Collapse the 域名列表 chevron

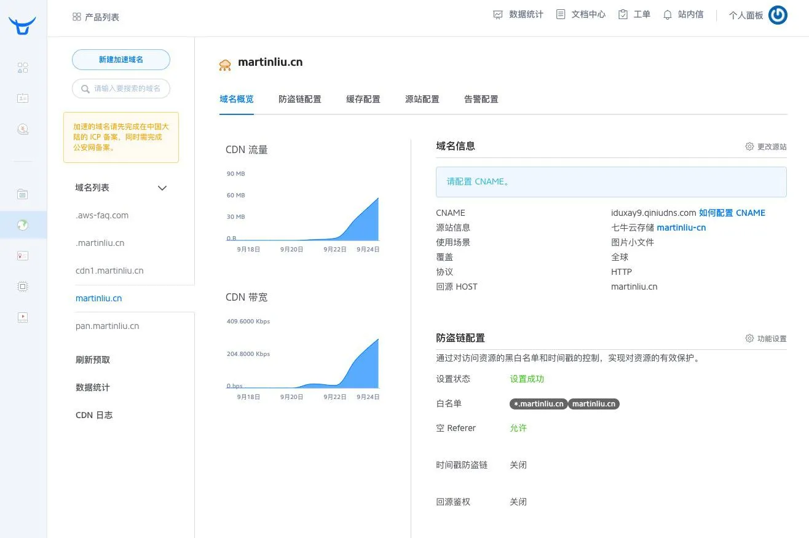pyautogui.click(x=162, y=188)
